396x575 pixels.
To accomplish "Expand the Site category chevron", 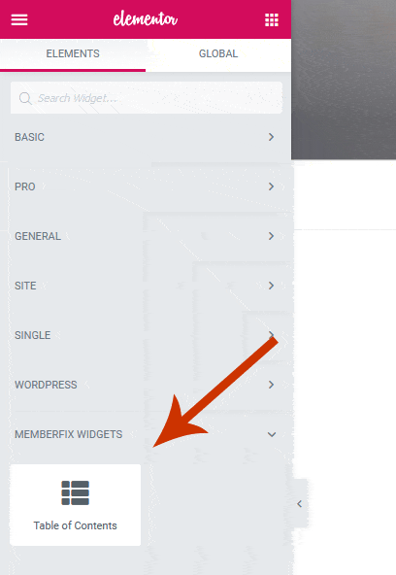I will point(271,286).
